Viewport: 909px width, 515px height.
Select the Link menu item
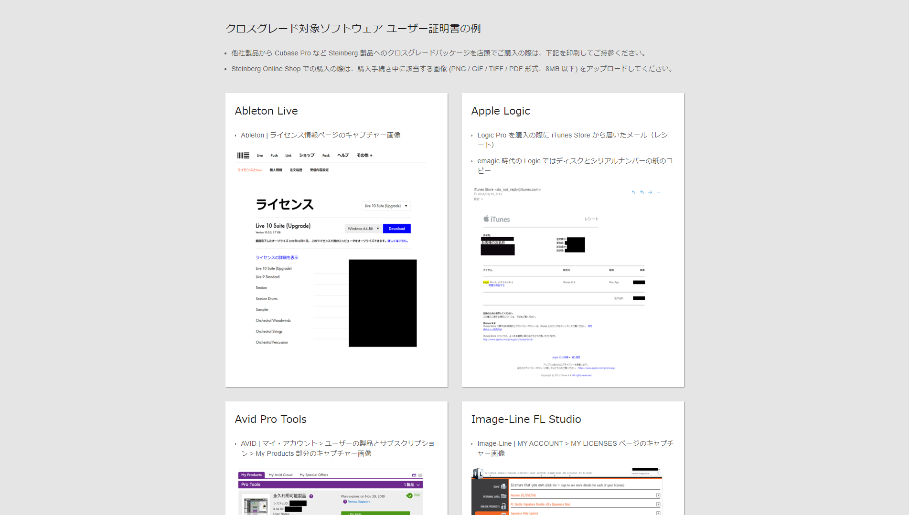(289, 156)
